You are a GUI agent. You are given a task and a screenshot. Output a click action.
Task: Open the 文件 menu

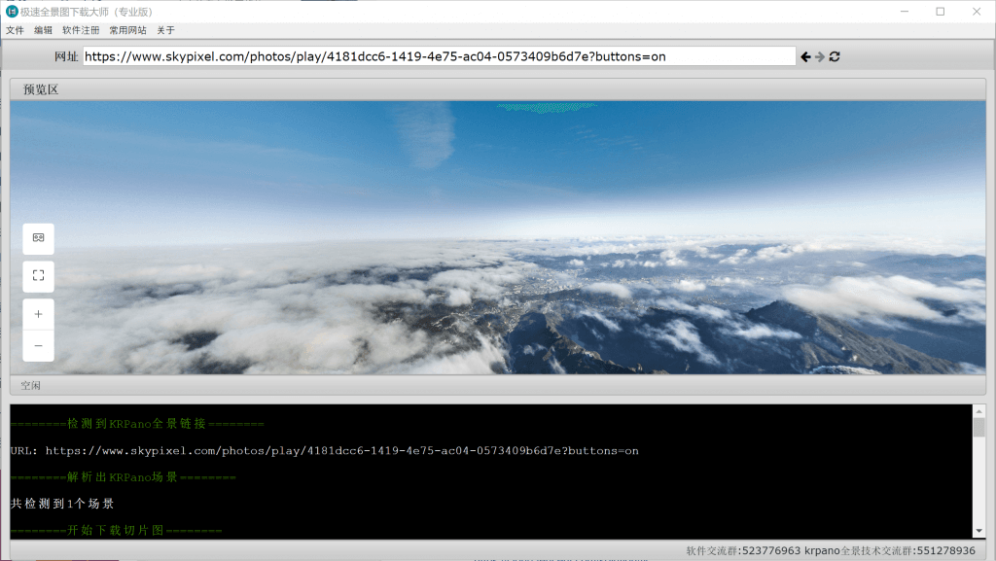(15, 30)
